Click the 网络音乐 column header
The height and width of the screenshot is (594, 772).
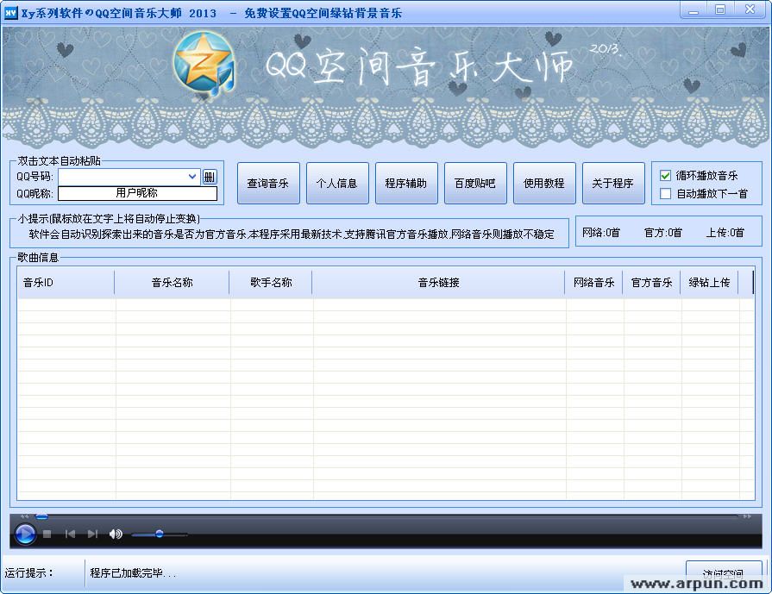click(x=593, y=283)
